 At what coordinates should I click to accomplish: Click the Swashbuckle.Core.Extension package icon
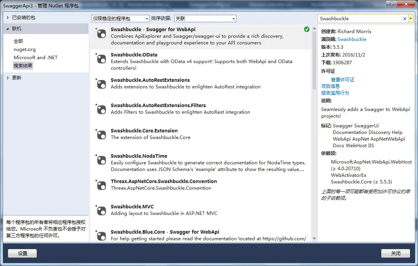[101, 134]
